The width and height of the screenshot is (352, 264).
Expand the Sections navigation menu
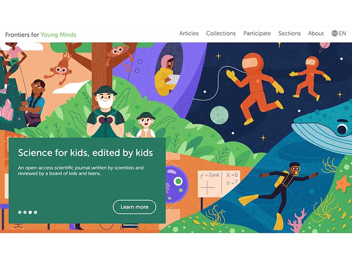pyautogui.click(x=290, y=33)
